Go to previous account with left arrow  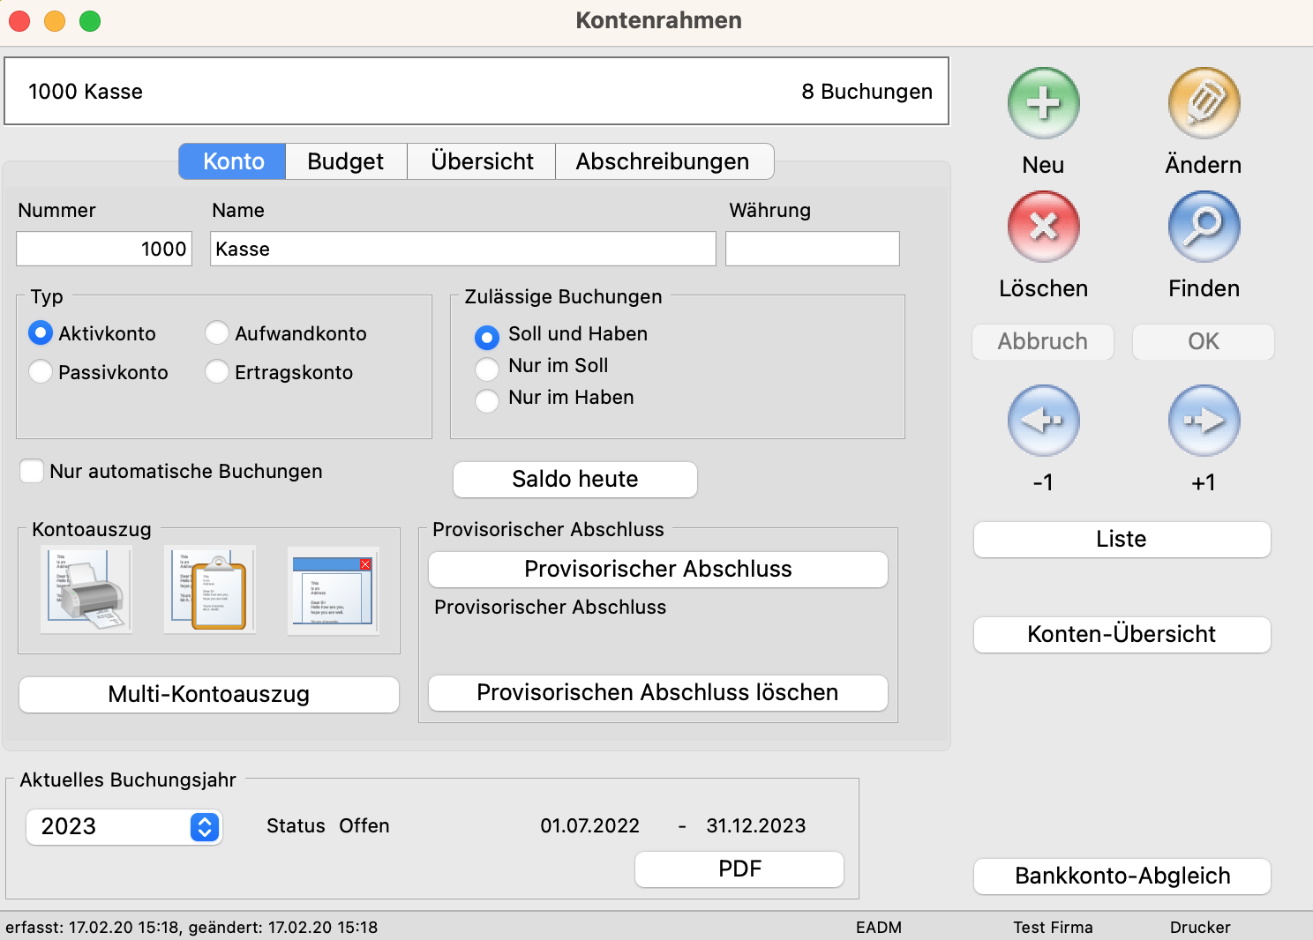pos(1043,421)
